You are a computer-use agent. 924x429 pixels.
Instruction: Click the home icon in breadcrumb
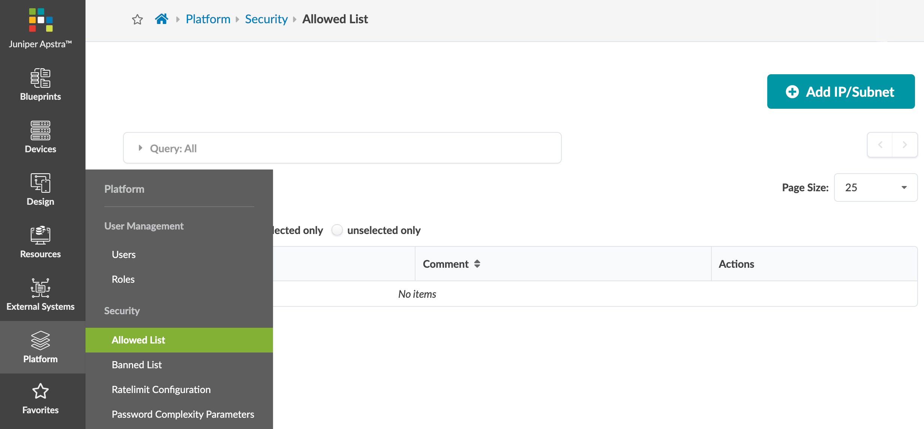coord(162,19)
